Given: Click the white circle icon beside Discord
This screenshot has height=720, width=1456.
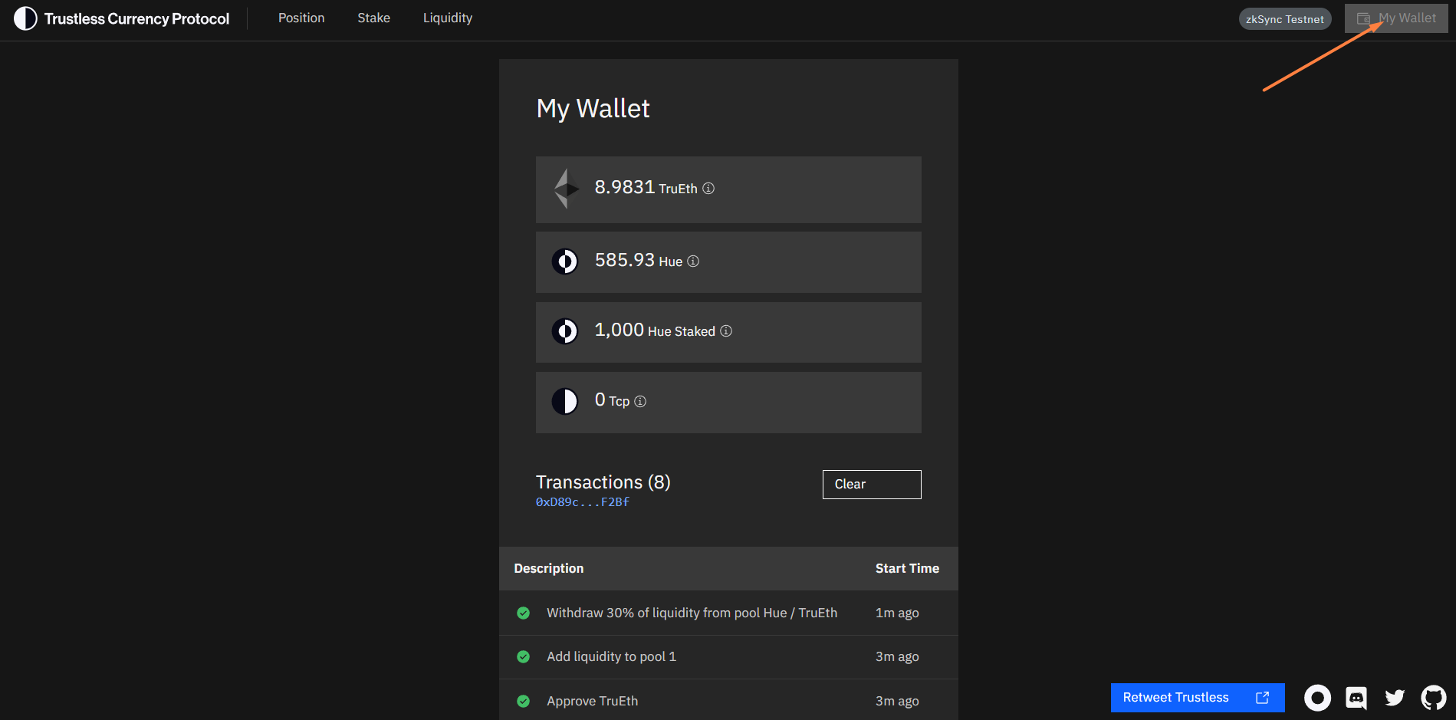Looking at the screenshot, I should coord(1317,698).
